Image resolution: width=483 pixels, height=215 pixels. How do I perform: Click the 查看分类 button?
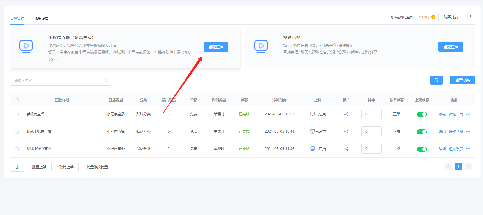tap(463, 80)
